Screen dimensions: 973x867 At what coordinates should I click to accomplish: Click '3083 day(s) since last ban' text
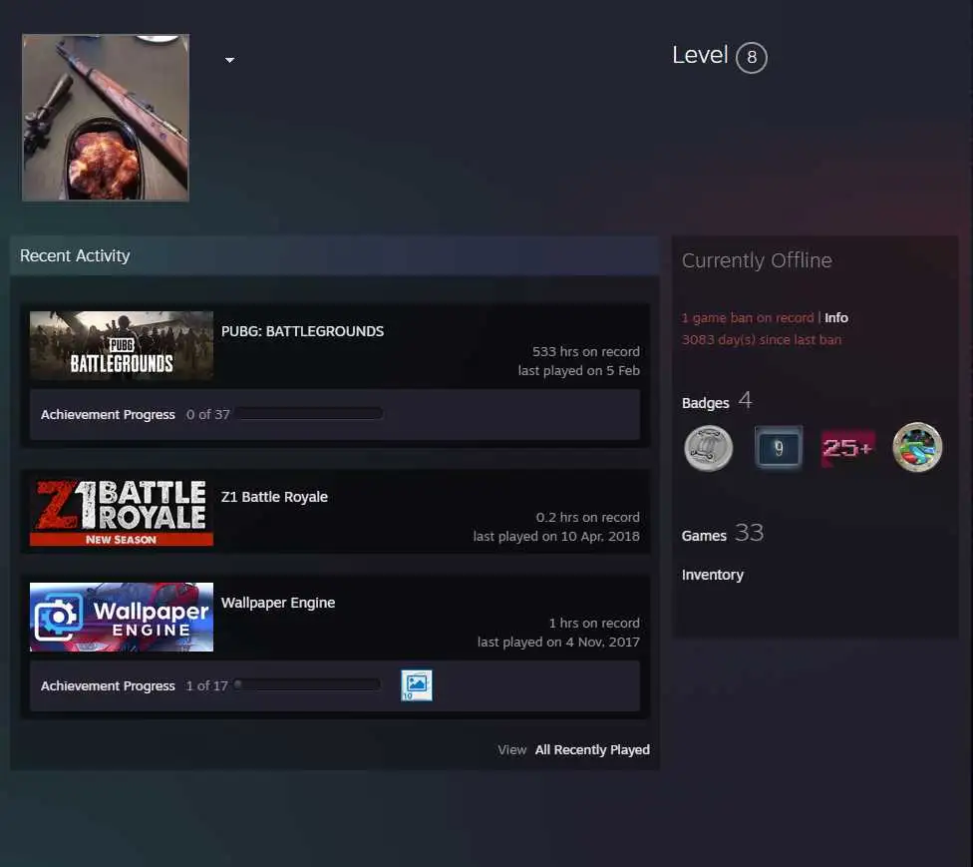point(762,340)
